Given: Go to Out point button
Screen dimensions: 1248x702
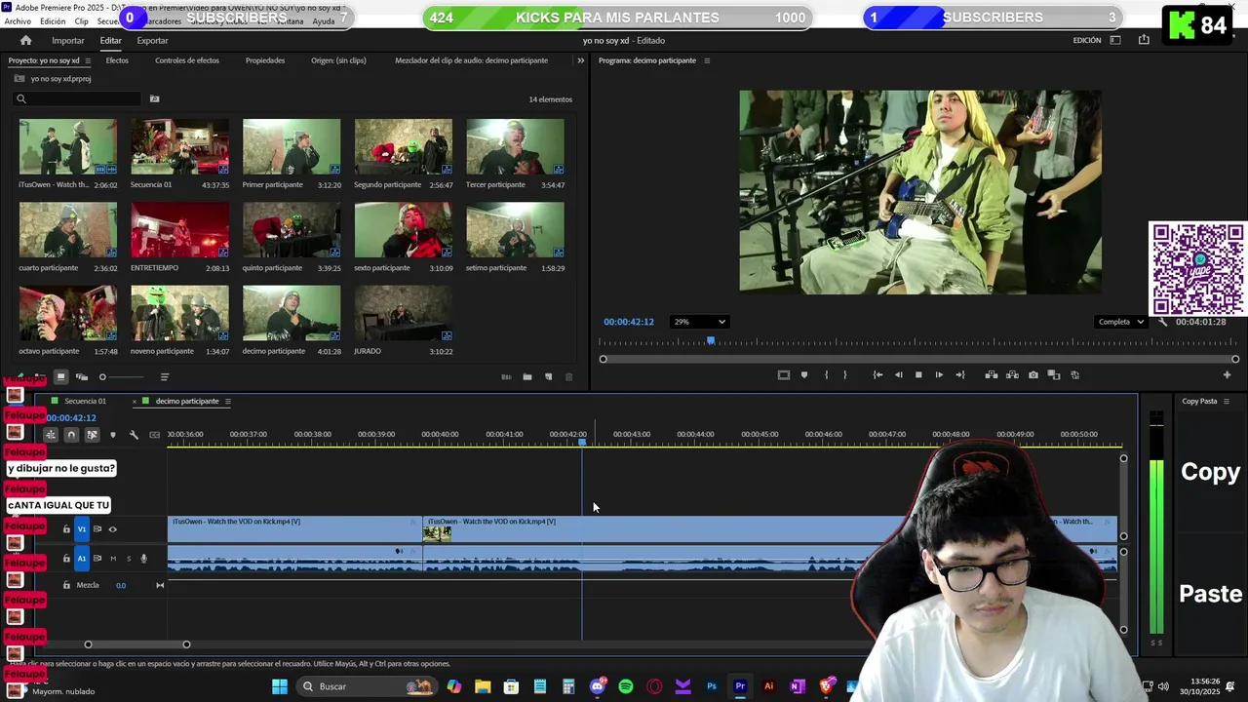Looking at the screenshot, I should pos(960,374).
